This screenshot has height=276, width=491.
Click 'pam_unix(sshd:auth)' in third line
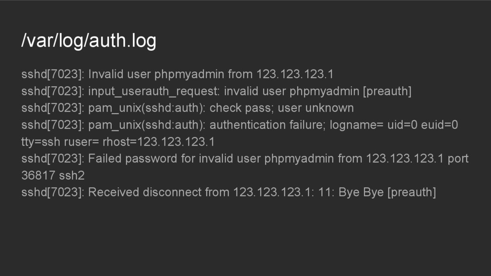click(147, 108)
